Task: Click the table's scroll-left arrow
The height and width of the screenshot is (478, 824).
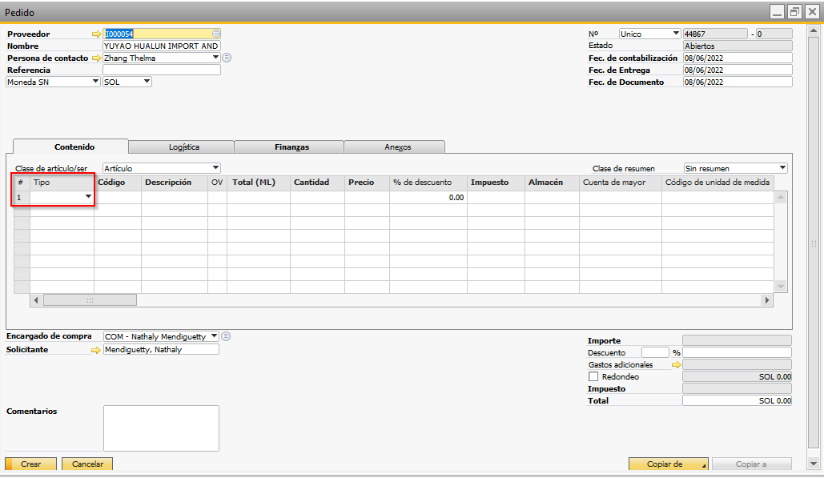Action: (x=36, y=300)
